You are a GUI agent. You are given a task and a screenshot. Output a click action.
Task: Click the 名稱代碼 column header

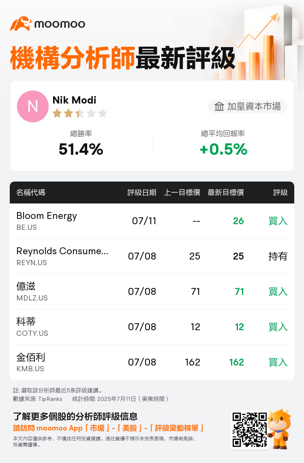[x=31, y=193]
